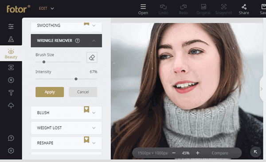Click the Intensity slider handle
266x162 pixels.
[x=76, y=79]
